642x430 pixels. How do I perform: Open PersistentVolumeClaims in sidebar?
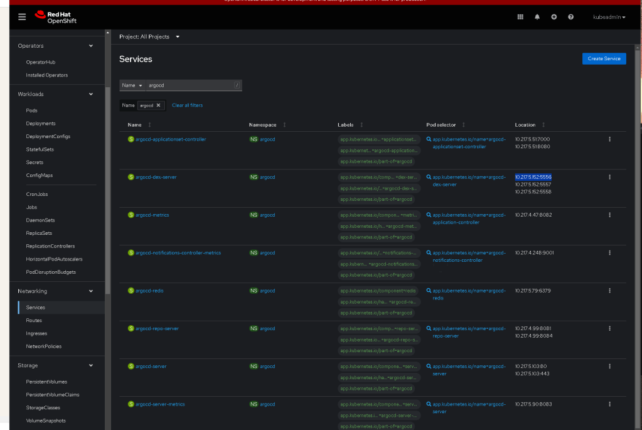[53, 395]
